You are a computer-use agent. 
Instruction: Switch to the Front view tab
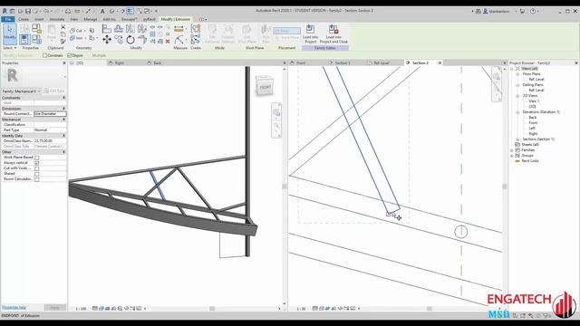pyautogui.click(x=300, y=62)
